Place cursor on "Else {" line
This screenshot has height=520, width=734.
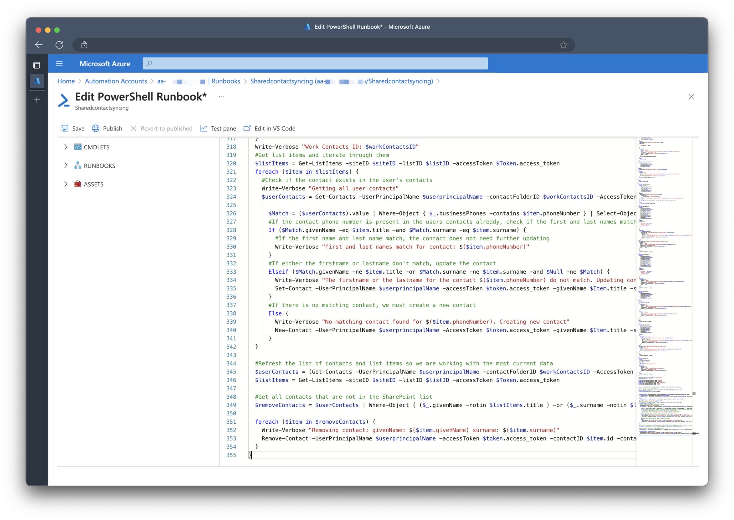click(278, 313)
